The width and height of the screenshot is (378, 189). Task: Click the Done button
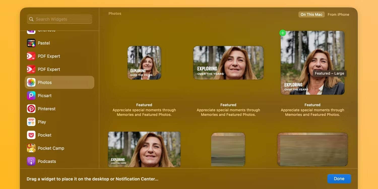click(339, 178)
